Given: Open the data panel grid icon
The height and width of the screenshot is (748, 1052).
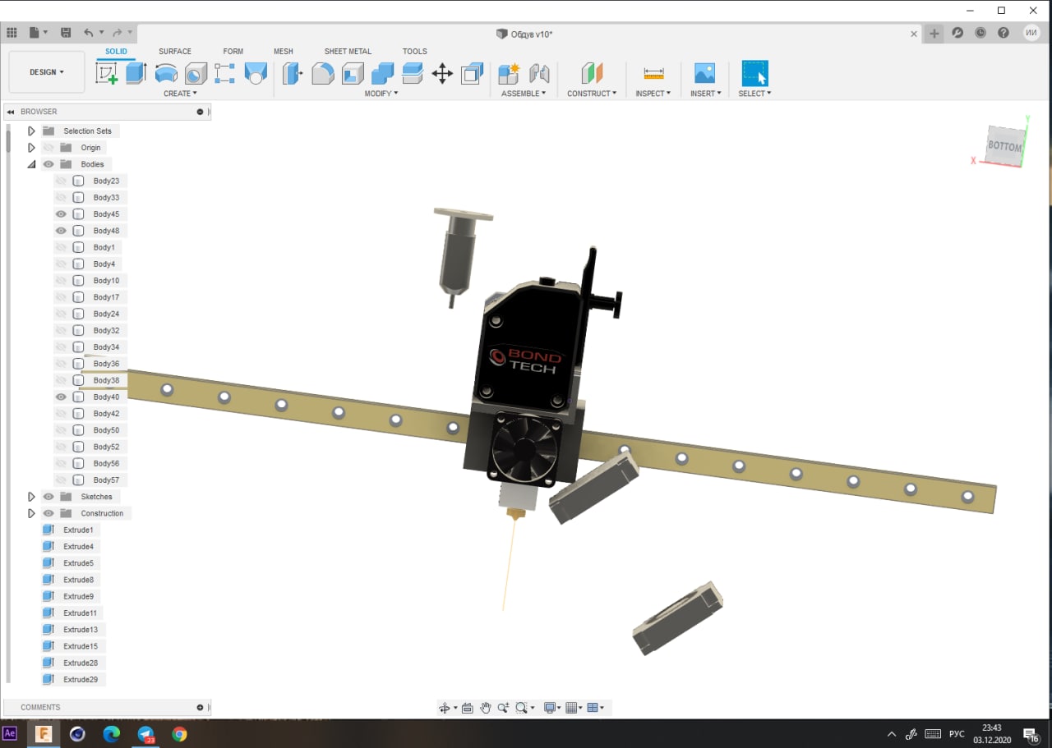Looking at the screenshot, I should (x=12, y=33).
